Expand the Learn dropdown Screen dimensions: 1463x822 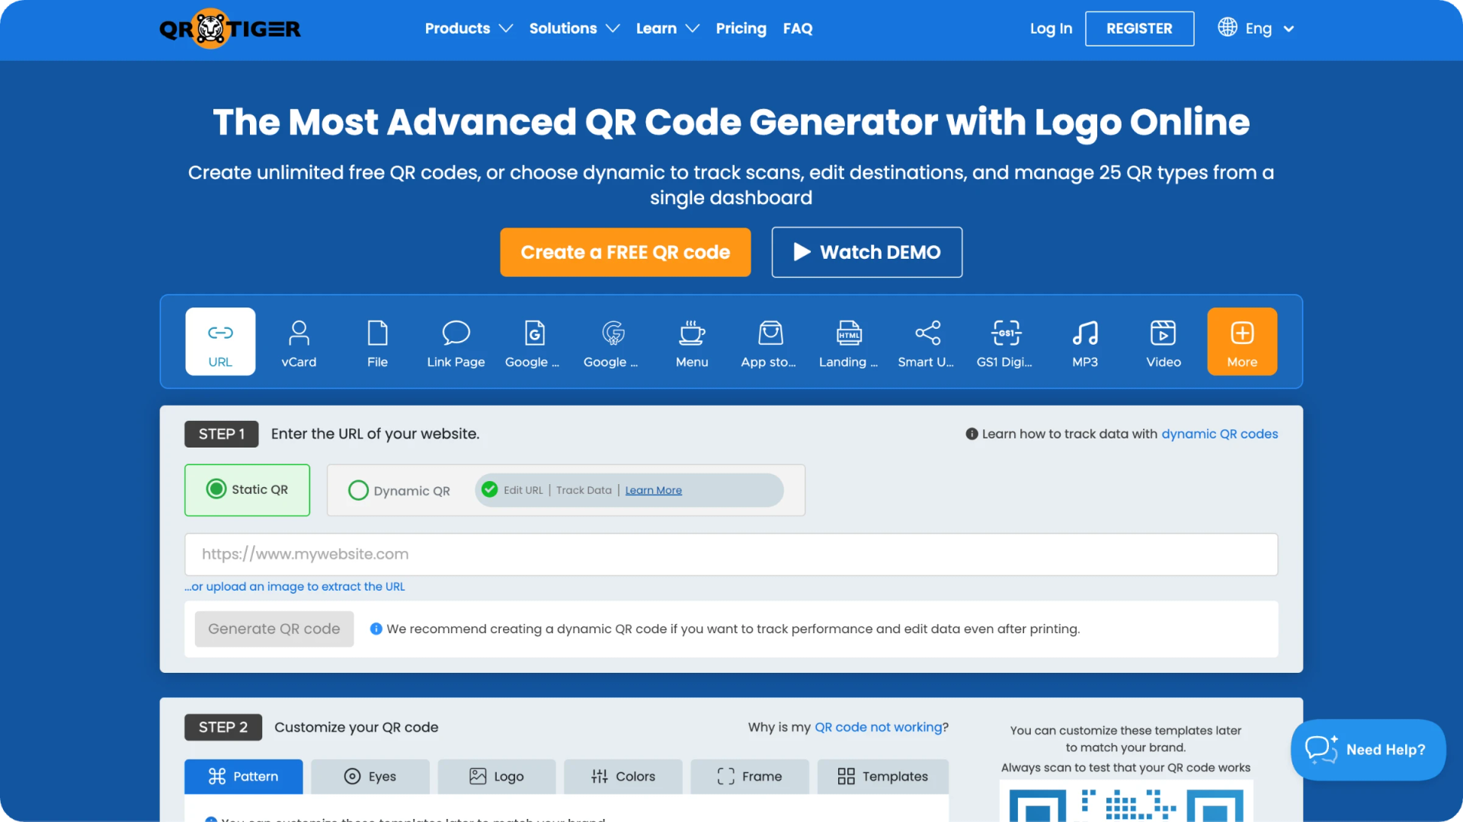[x=667, y=29]
